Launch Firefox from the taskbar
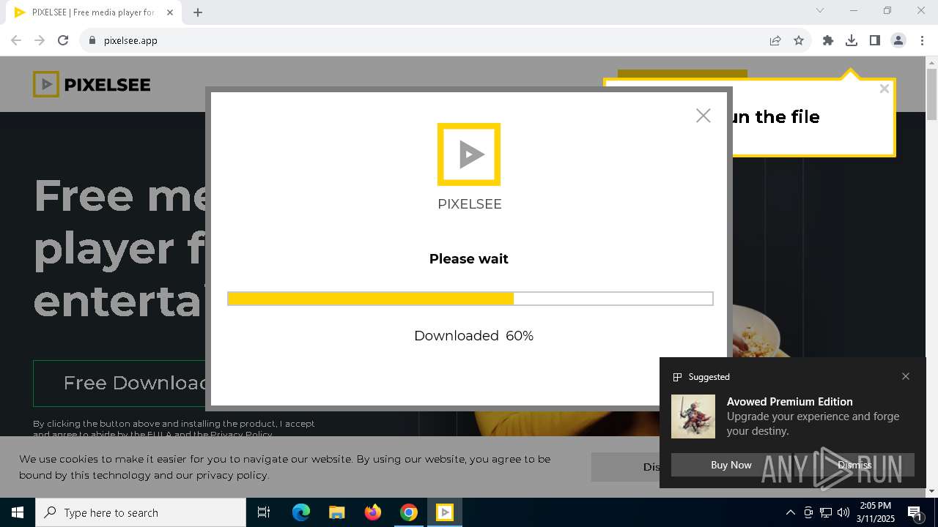The image size is (938, 527). pyautogui.click(x=373, y=512)
